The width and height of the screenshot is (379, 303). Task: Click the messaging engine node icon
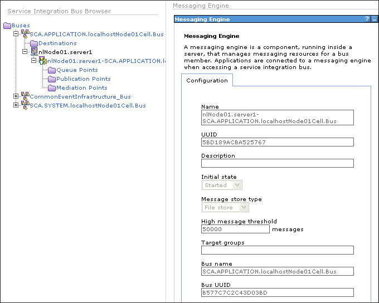point(43,61)
